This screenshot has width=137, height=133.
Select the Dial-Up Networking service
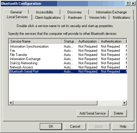point(68,63)
